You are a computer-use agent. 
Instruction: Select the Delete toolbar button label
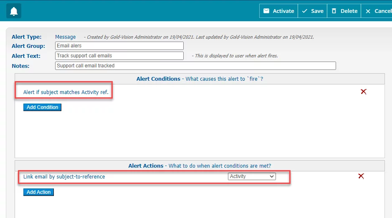[349, 11]
